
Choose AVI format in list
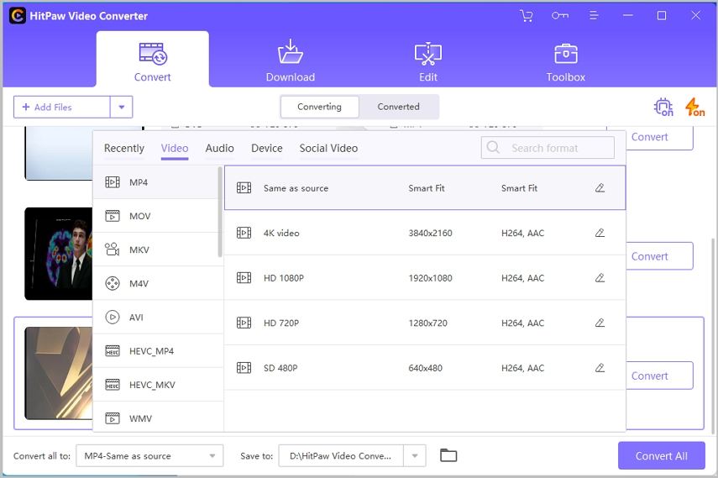coord(156,318)
